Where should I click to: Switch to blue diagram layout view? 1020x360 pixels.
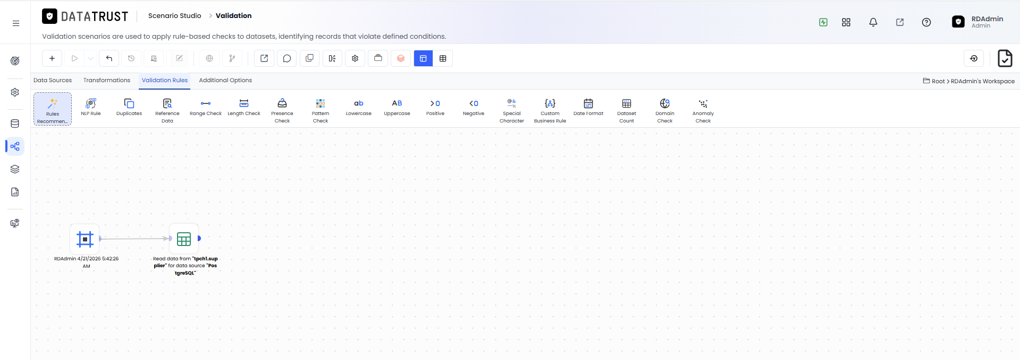pyautogui.click(x=423, y=58)
